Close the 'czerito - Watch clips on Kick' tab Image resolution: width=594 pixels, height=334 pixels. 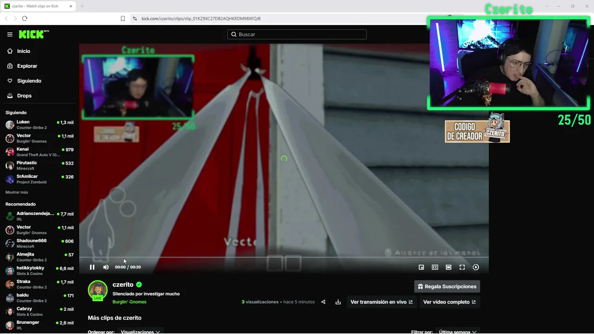click(71, 6)
